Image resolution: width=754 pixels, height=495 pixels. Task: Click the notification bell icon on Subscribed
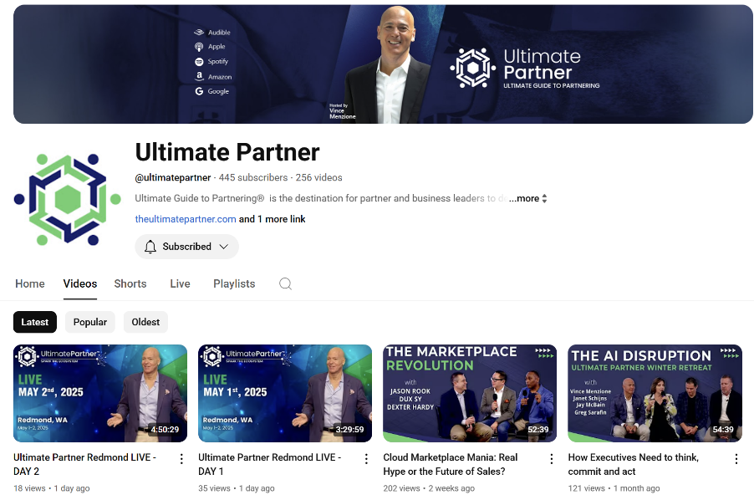point(150,247)
